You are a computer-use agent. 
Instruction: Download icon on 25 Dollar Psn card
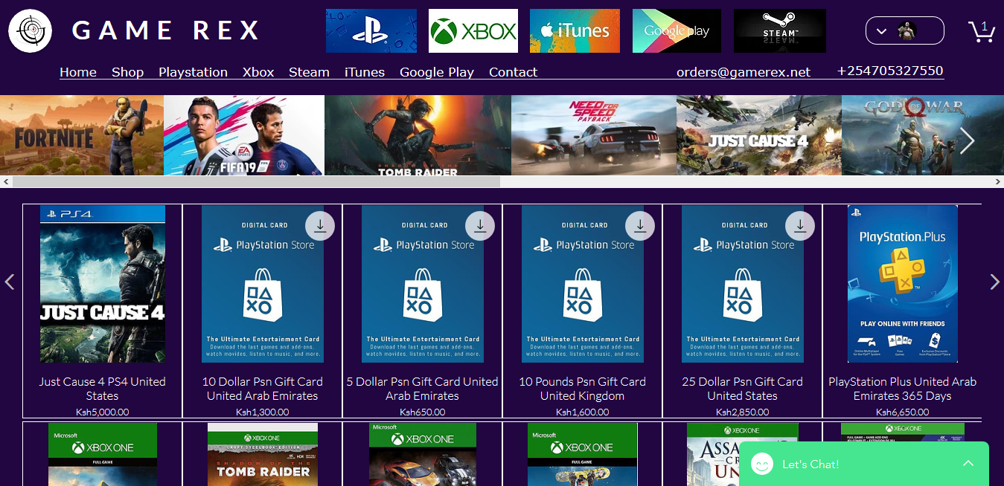800,226
